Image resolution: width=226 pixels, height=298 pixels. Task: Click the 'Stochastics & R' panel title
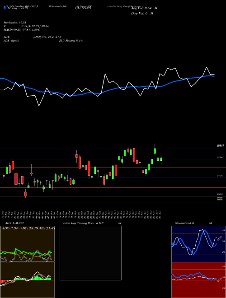coord(185,223)
